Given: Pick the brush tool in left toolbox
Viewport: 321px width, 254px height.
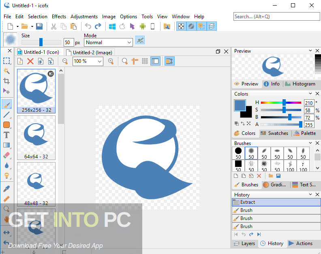Looking at the screenshot, I should (x=6, y=105).
